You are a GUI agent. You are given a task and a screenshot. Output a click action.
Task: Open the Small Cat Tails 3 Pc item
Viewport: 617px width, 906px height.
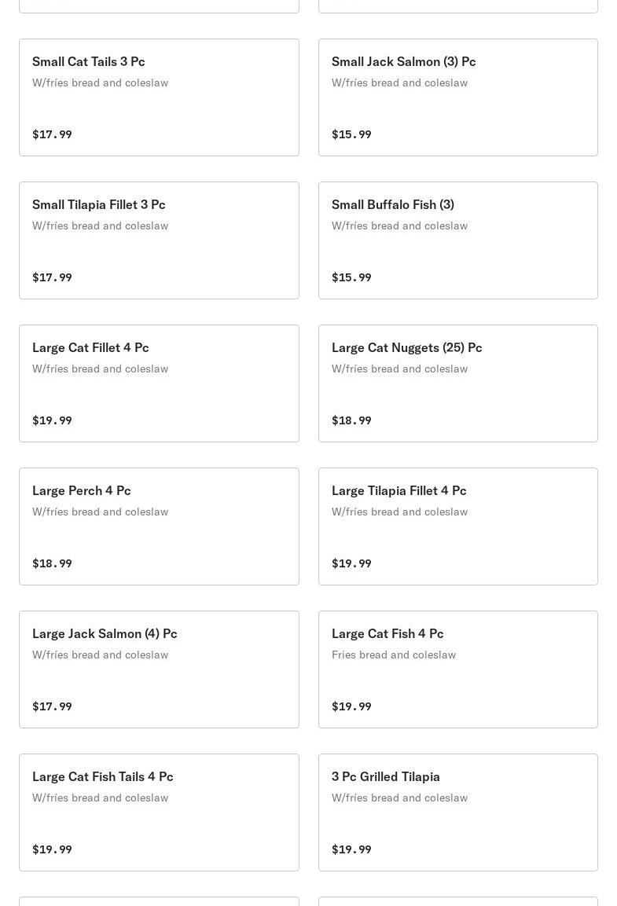pyautogui.click(x=159, y=97)
